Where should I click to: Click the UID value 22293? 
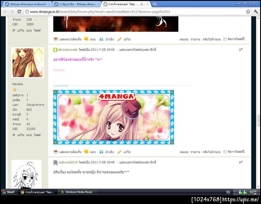pos(31,129)
